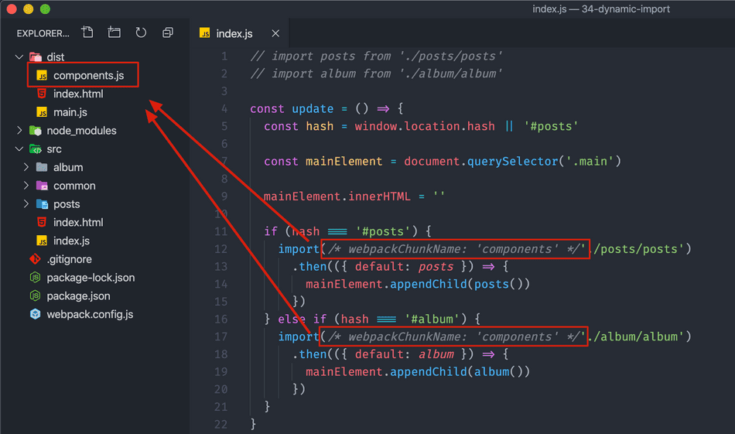Collapse the dist folder
735x434 pixels.
click(19, 57)
